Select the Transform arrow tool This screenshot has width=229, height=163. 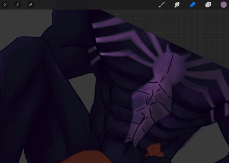31,5
